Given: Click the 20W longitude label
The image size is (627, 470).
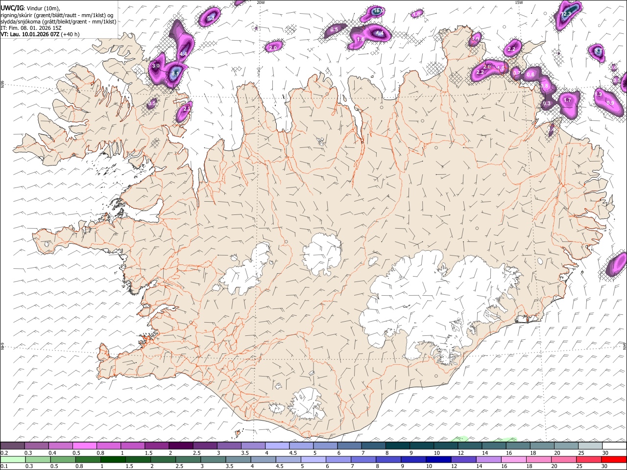Looking at the screenshot, I should pos(261,2).
